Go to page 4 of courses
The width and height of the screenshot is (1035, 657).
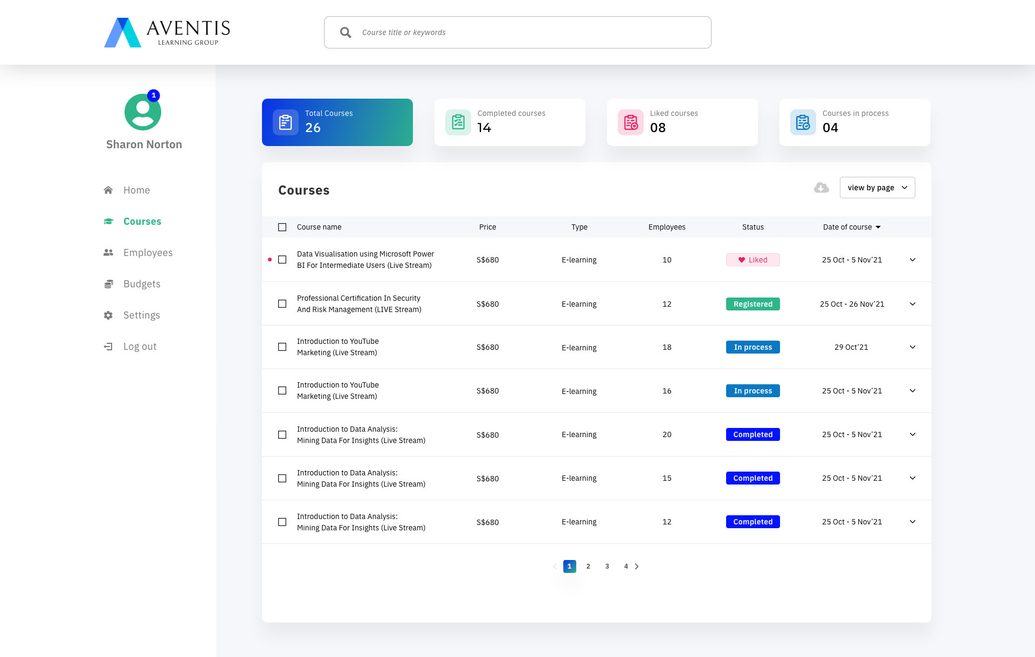click(x=626, y=566)
